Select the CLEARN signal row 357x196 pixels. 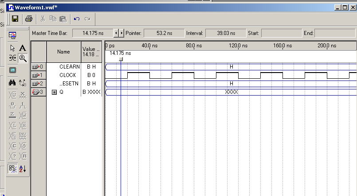[70, 66]
